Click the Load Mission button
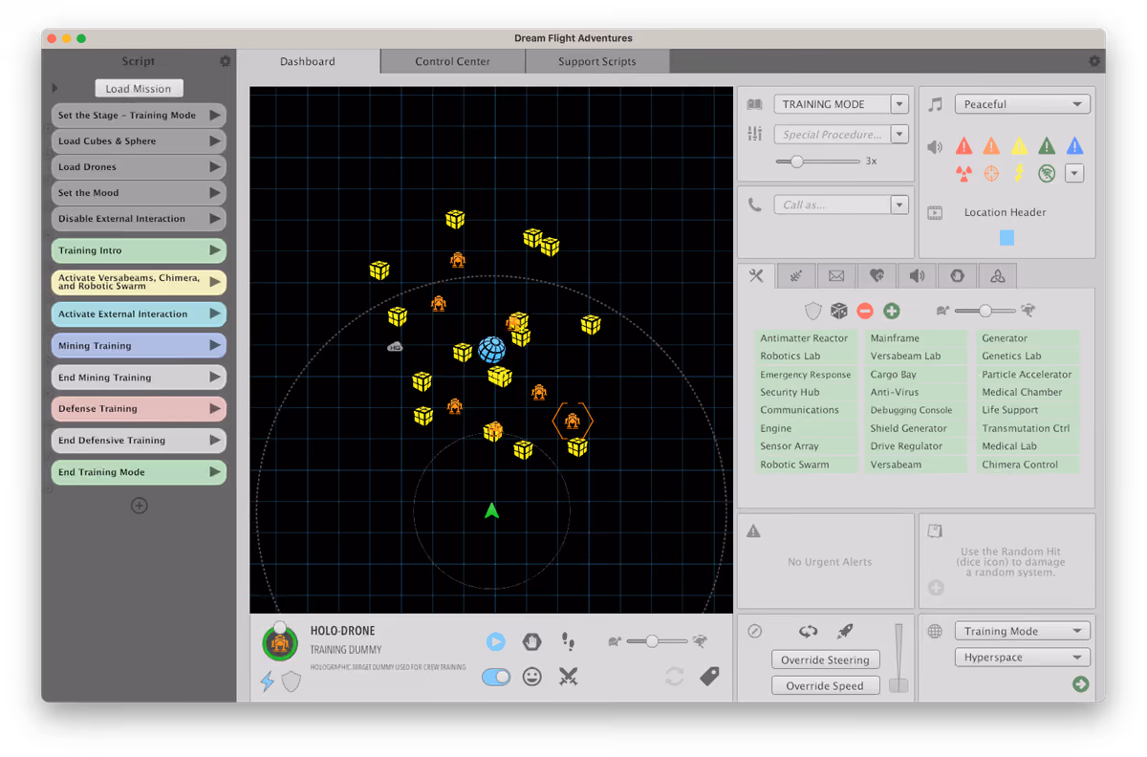1147x757 pixels. (139, 88)
